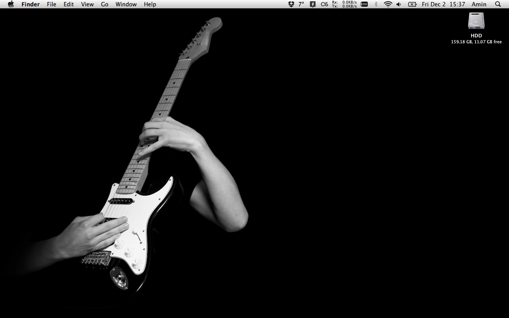Click the date and time display

[443, 4]
